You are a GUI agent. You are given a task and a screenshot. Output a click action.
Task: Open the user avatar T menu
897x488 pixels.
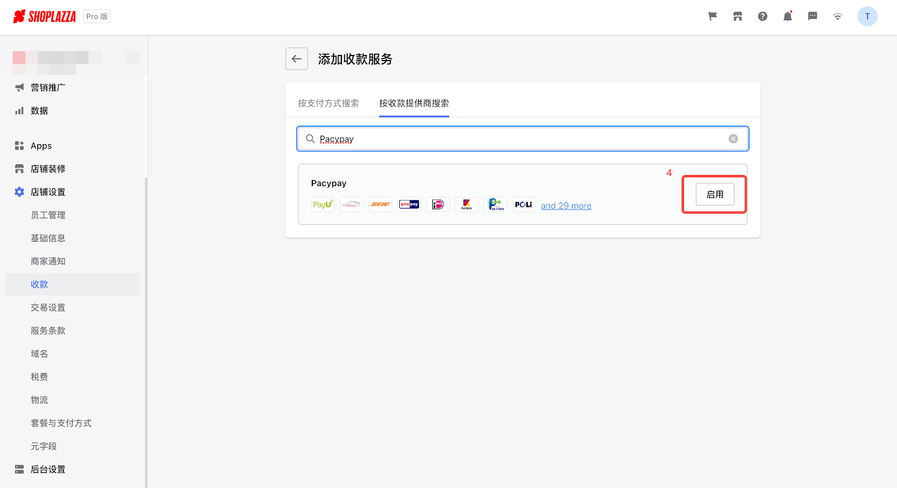point(867,16)
